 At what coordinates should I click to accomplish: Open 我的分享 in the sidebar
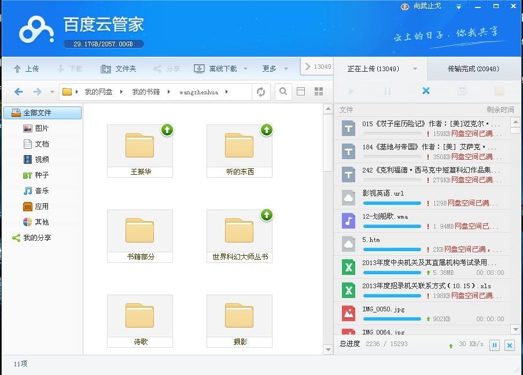coord(32,237)
